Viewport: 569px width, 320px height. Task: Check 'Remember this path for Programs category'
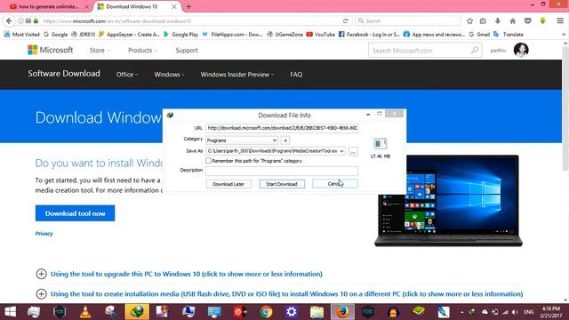click(209, 161)
